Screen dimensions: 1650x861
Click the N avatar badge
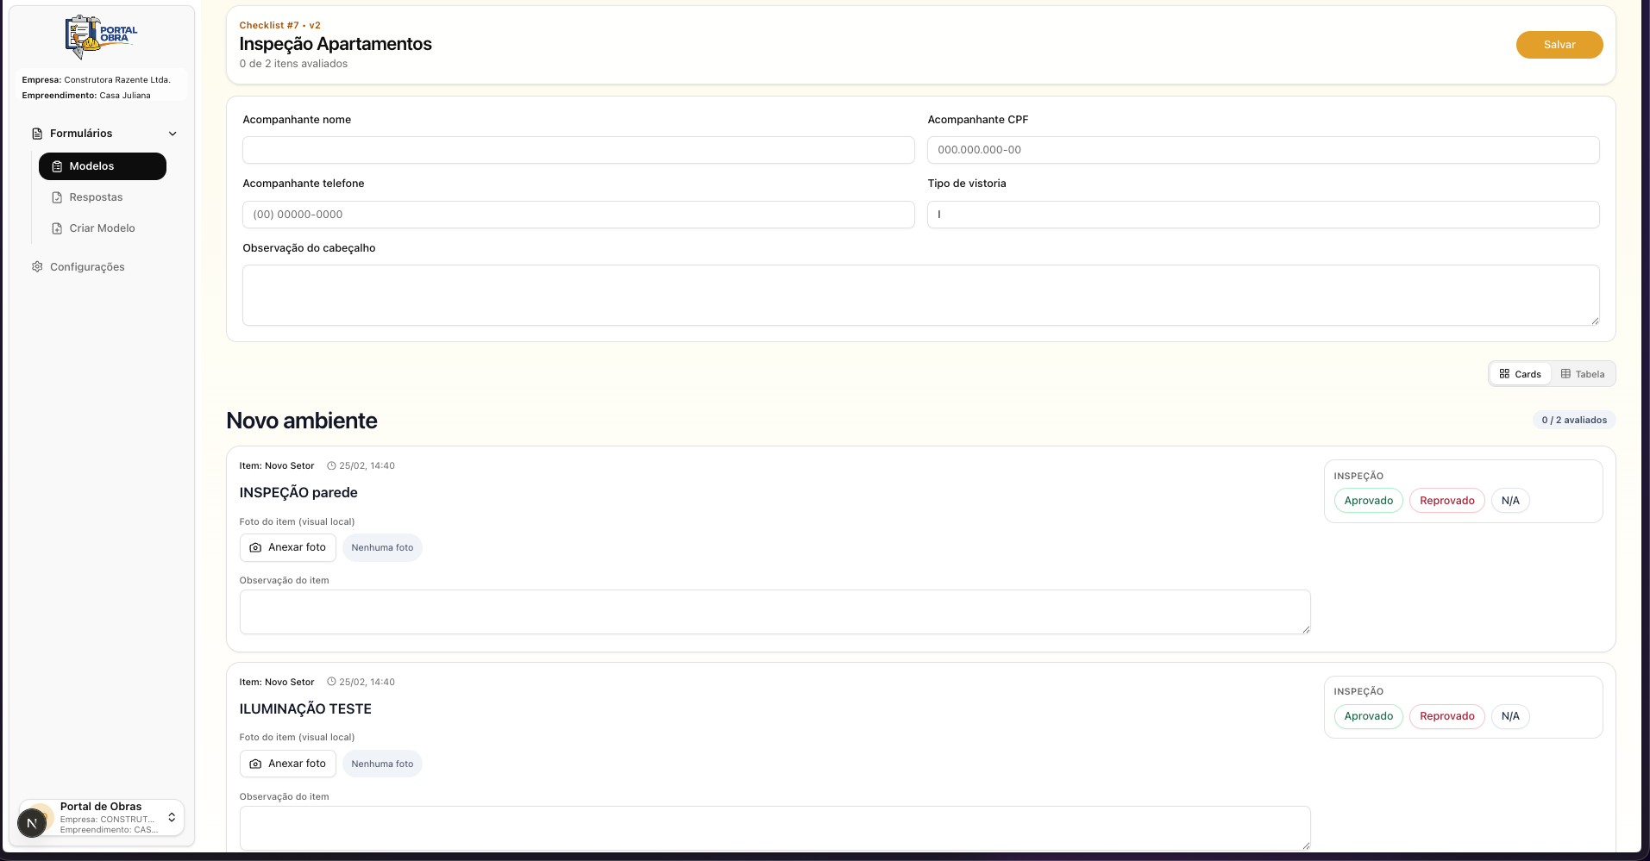32,823
